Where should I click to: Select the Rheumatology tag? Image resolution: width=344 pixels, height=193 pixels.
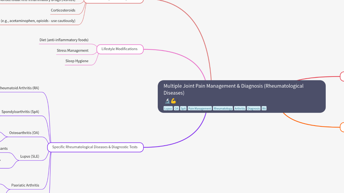223,108
